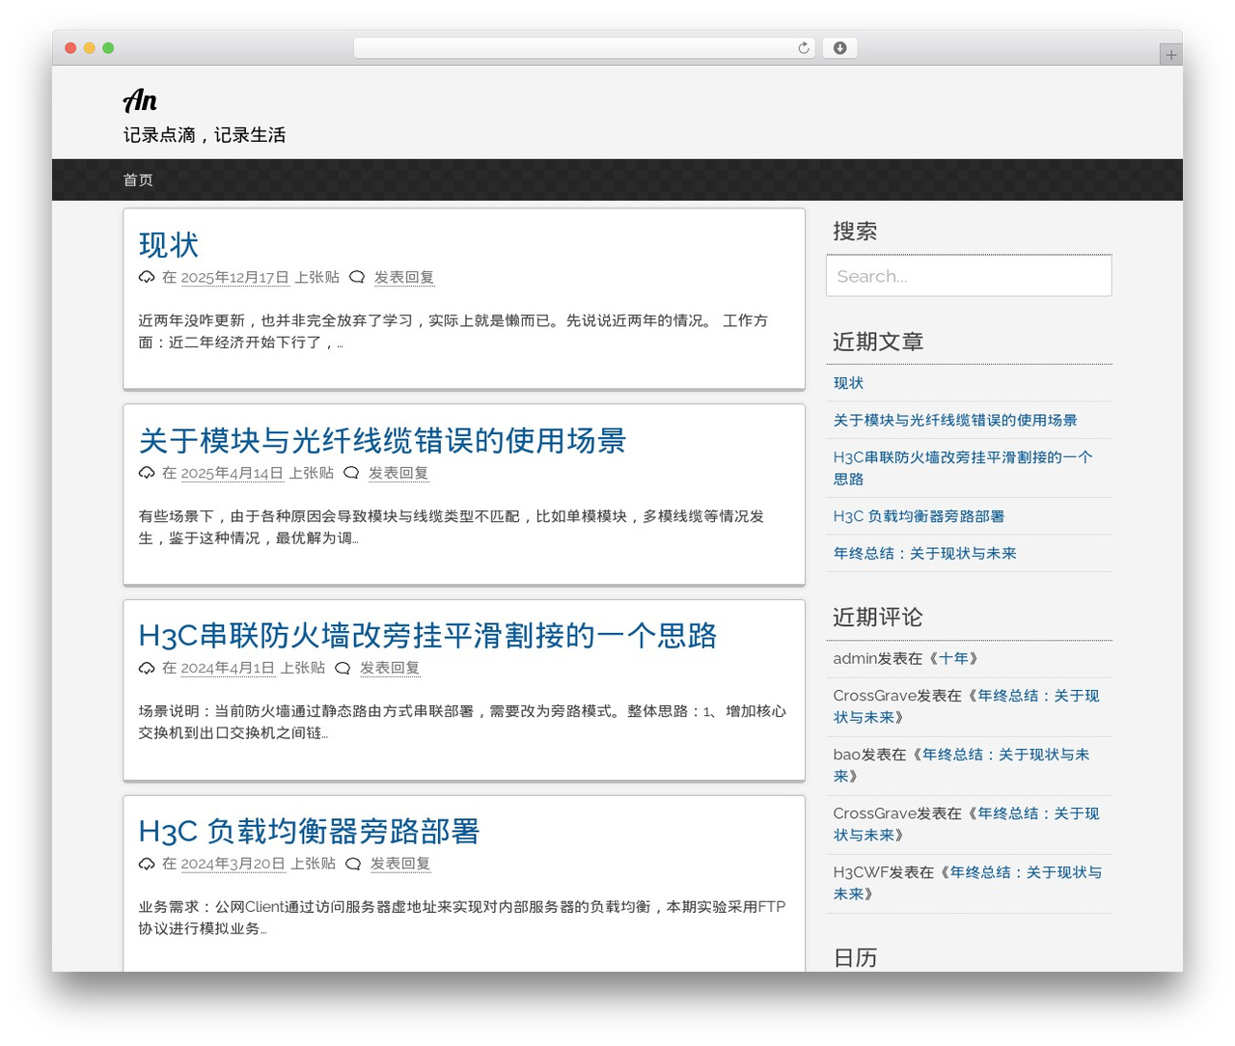Open a new tab with the plus button
Screen dimensions: 1235x1046
tap(1170, 55)
